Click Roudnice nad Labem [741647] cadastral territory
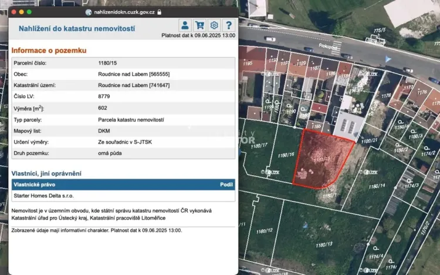440x275 pixels. pos(134,86)
